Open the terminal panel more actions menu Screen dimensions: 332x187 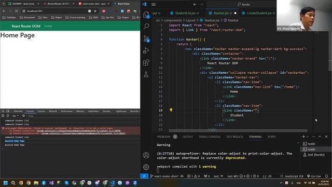[x=313, y=137]
